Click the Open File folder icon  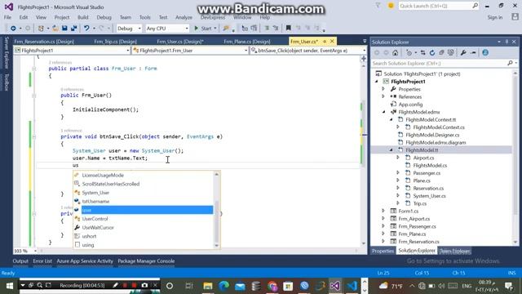pos(55,29)
